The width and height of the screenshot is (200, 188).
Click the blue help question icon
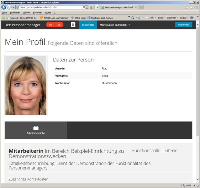click(192, 18)
